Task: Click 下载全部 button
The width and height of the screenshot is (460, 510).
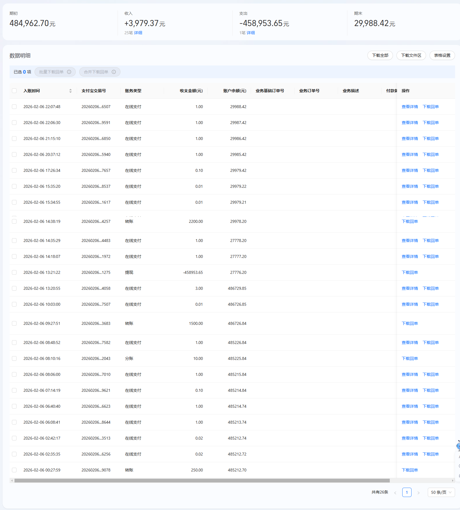Action: (380, 55)
